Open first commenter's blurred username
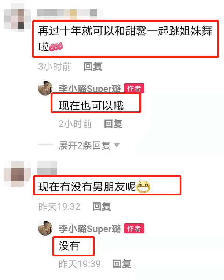The image size is (224, 280). pyautogui.click(x=70, y=14)
